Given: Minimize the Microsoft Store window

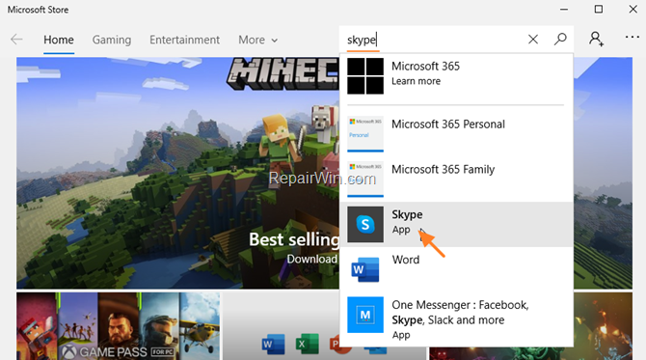Looking at the screenshot, I should 564,9.
